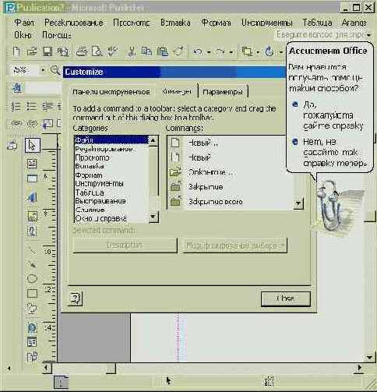Click the Format Painter icon

point(178,51)
